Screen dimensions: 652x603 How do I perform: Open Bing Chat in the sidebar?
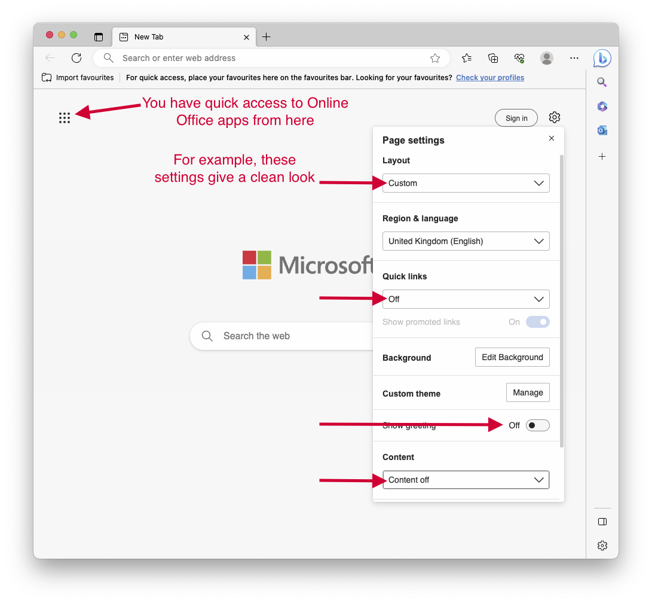(x=602, y=58)
